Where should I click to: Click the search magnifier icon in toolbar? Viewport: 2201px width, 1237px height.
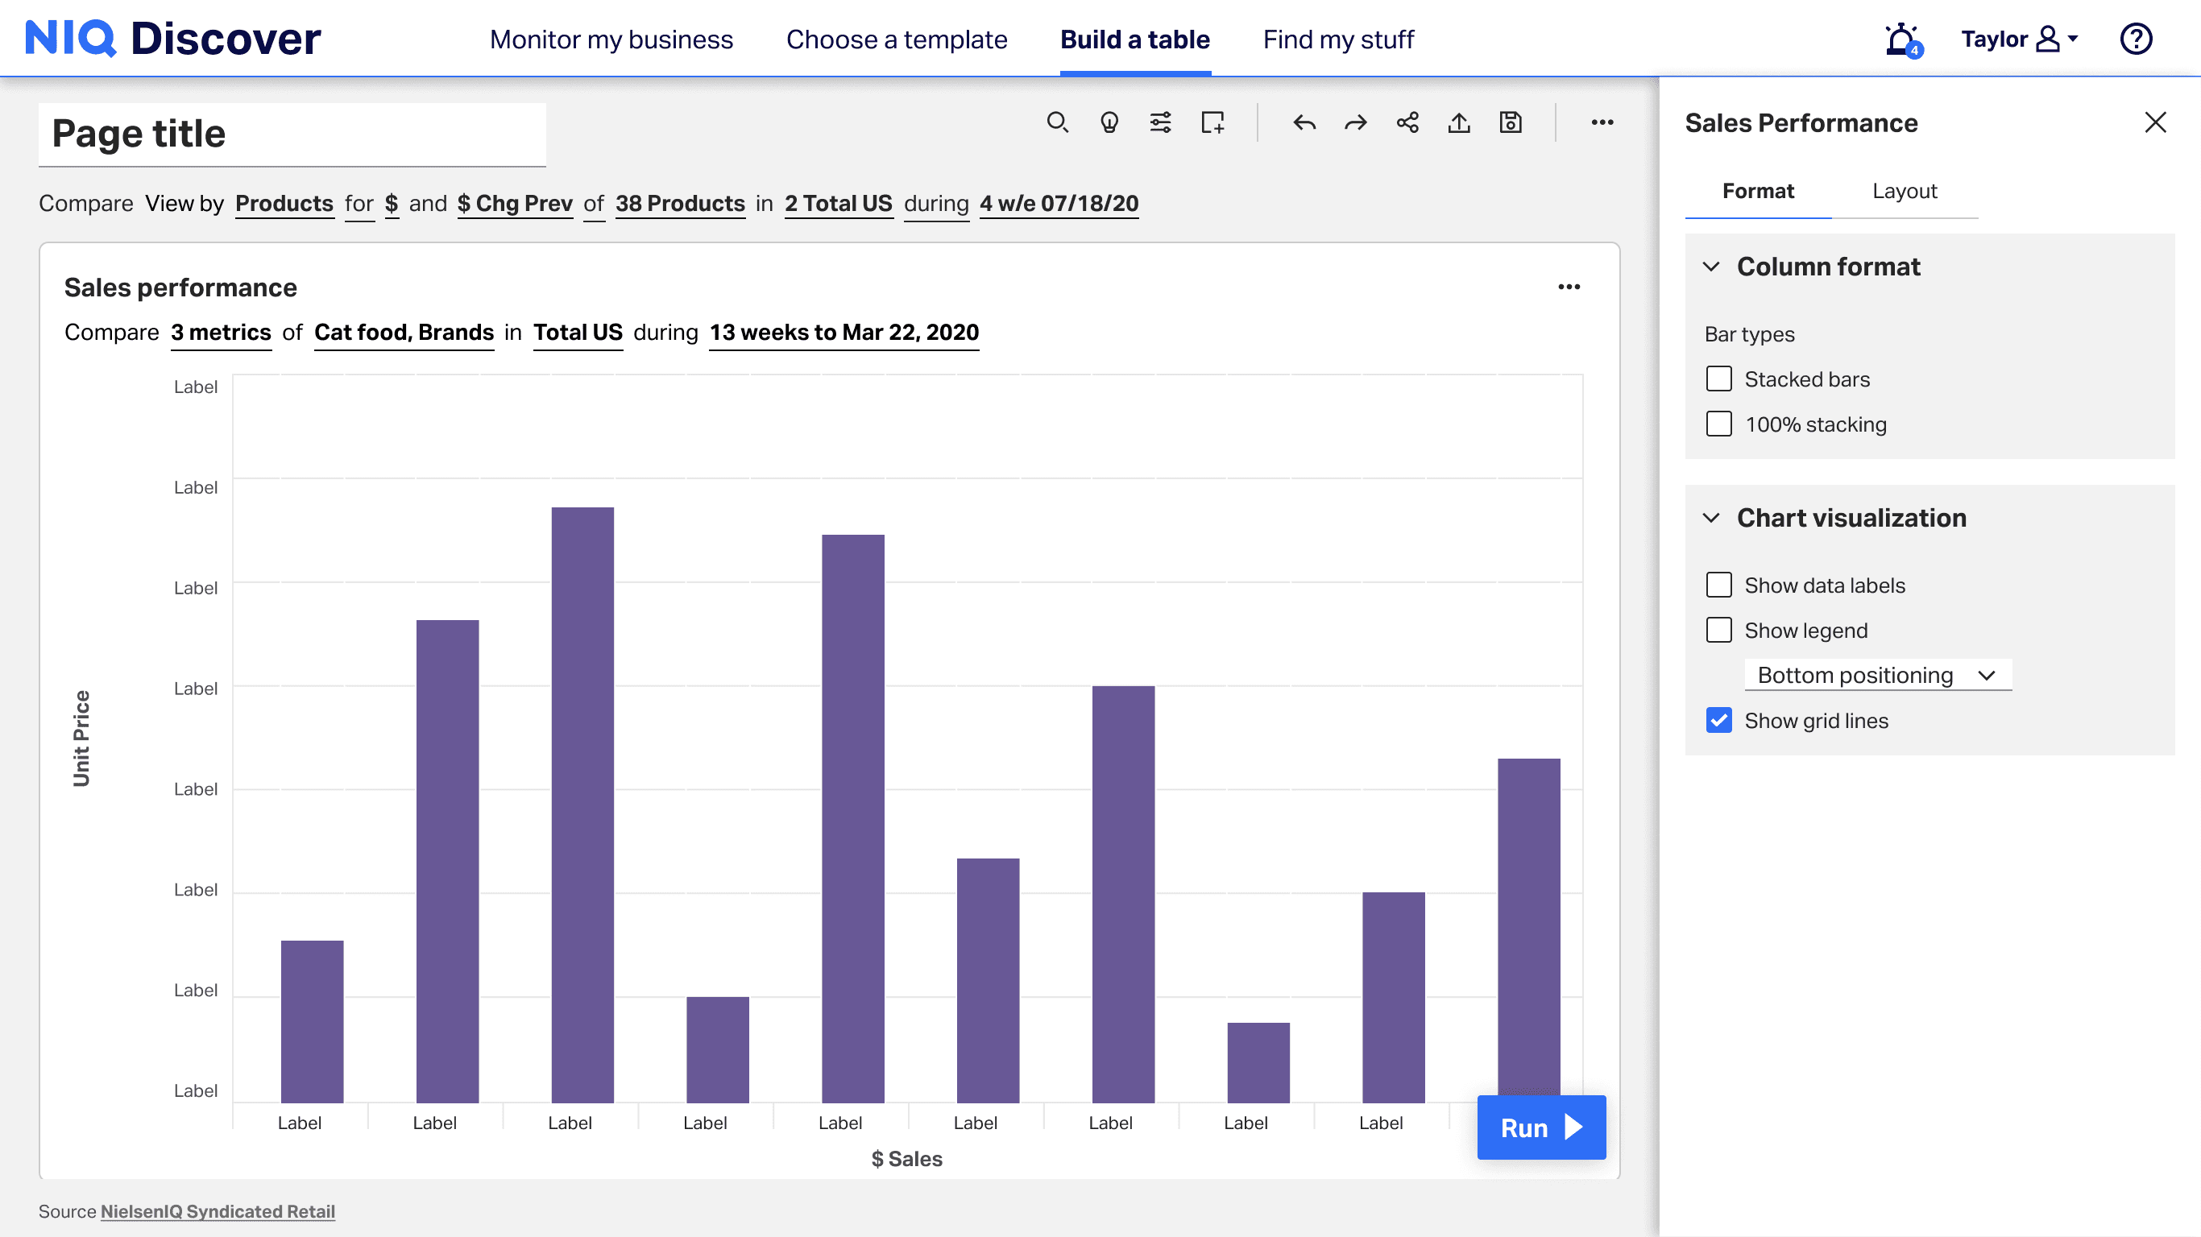pos(1057,123)
